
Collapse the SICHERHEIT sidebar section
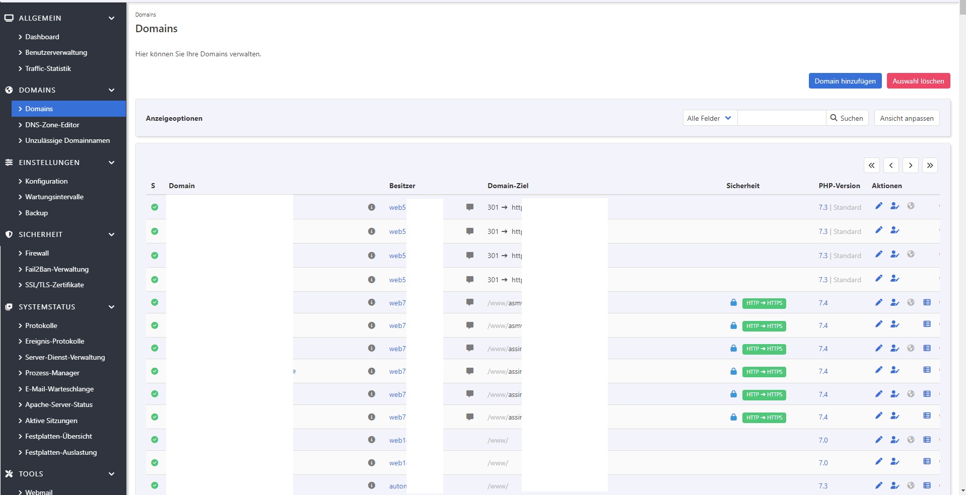tap(111, 234)
